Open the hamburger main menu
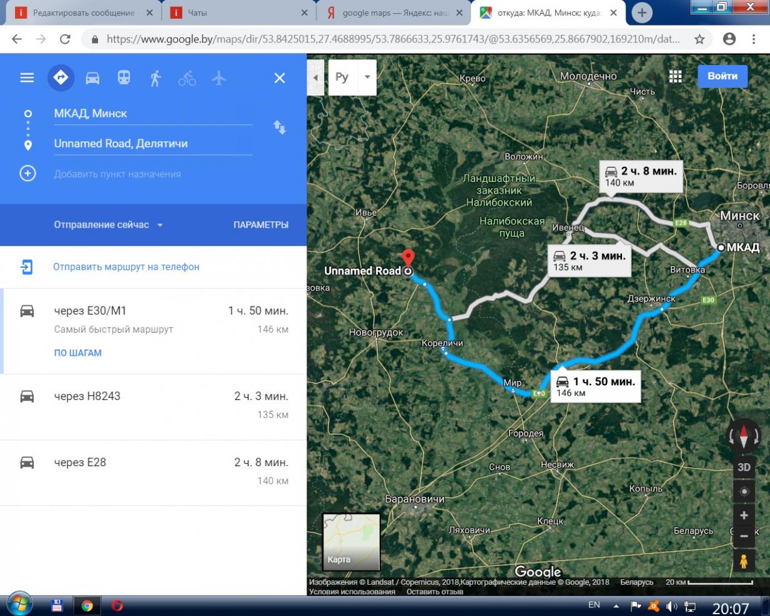770x616 pixels. click(27, 78)
